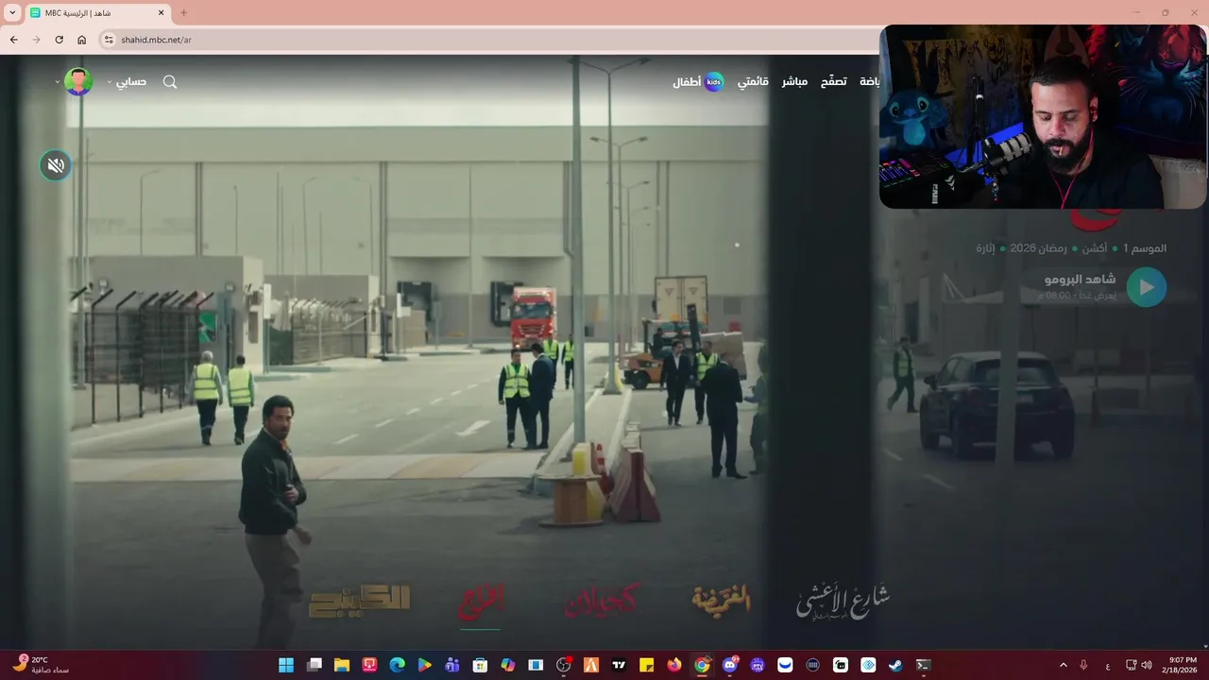Reload the Shahid page
The height and width of the screenshot is (680, 1209).
click(x=59, y=40)
